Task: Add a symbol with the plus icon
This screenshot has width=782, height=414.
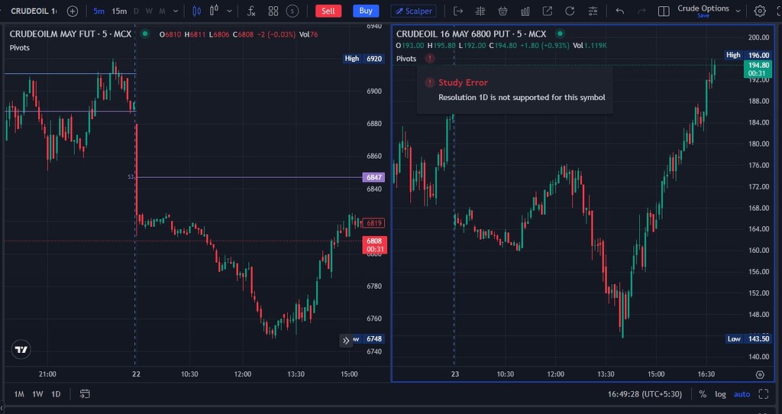Action: tap(73, 11)
